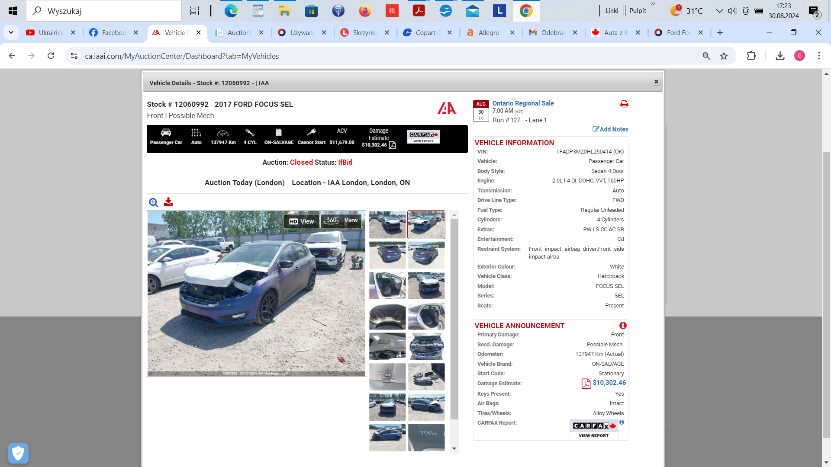Switch to the Copart tab

(427, 32)
